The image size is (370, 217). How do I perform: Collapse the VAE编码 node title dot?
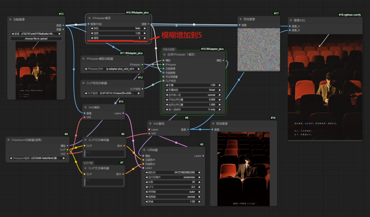click(85, 107)
